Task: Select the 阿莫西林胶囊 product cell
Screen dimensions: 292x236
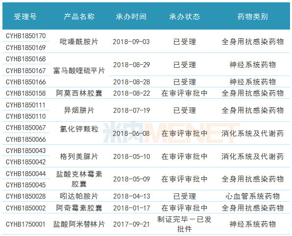Action: (79, 93)
